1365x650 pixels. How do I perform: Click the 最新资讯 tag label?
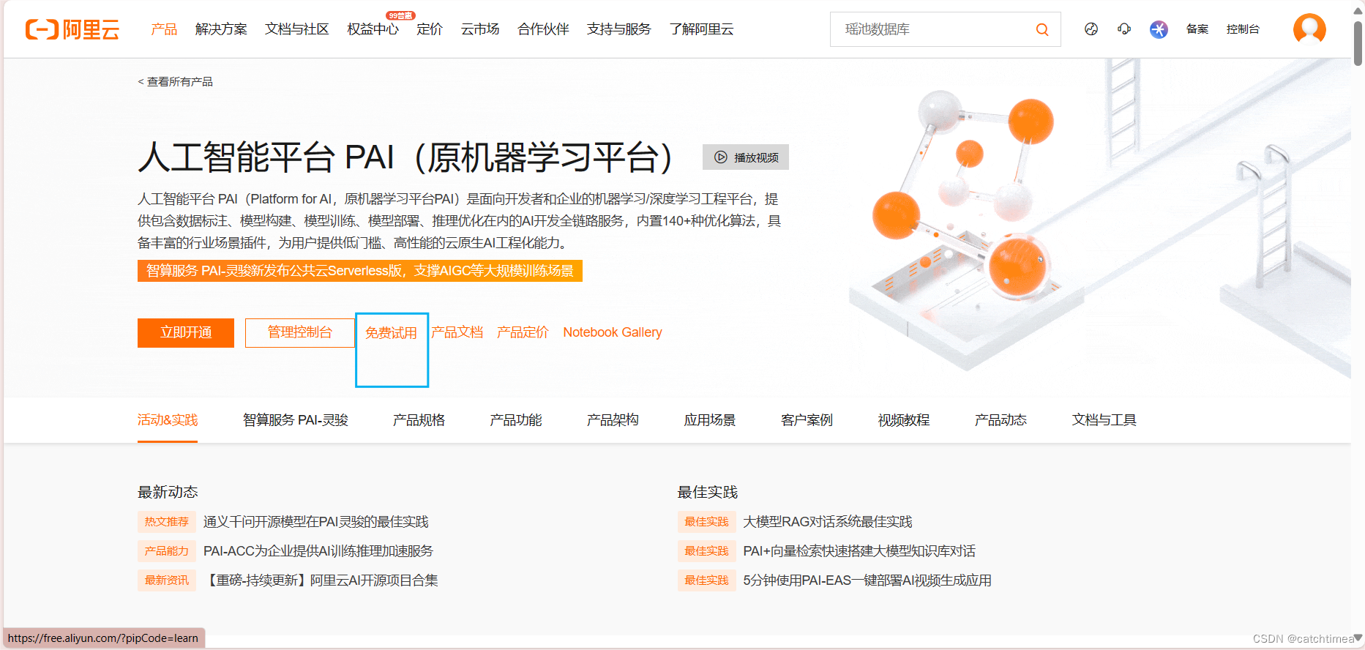click(x=167, y=580)
